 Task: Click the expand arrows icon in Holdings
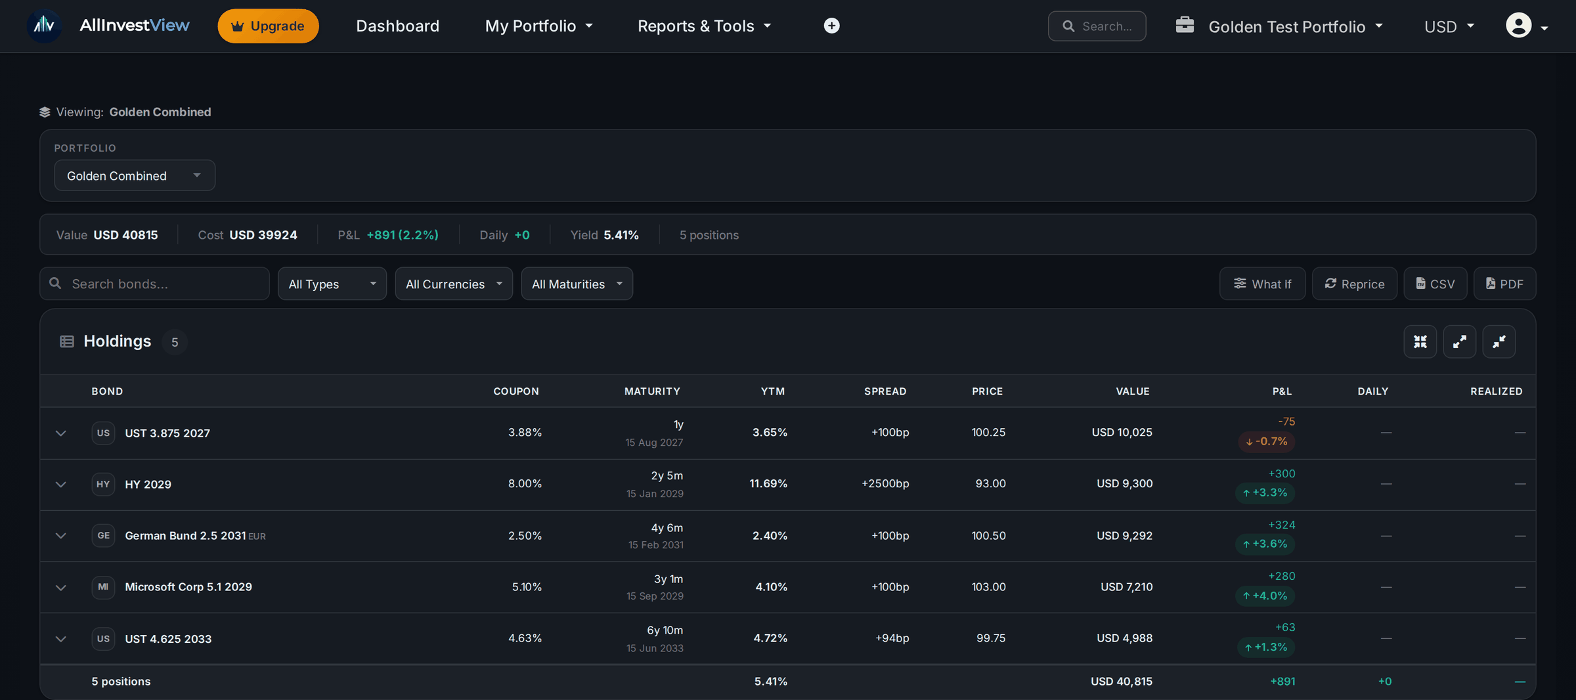coord(1459,341)
